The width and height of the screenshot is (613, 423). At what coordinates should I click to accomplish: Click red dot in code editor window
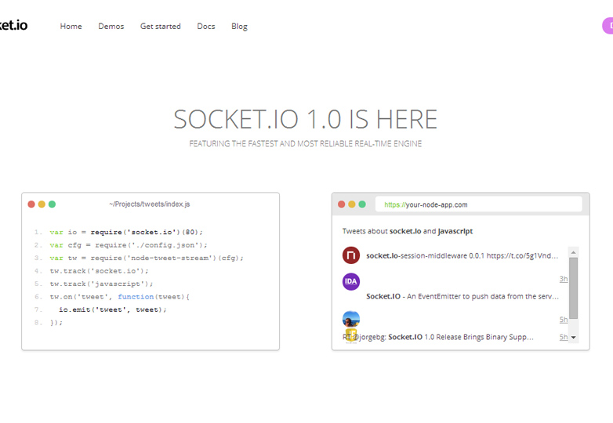click(x=31, y=204)
